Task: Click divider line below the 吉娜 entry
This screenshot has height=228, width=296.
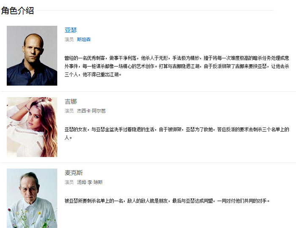Action: tap(148, 163)
